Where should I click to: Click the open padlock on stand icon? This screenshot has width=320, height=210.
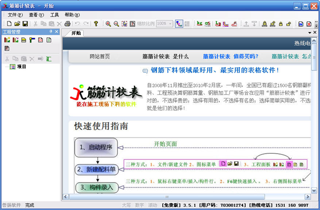tap(273, 24)
